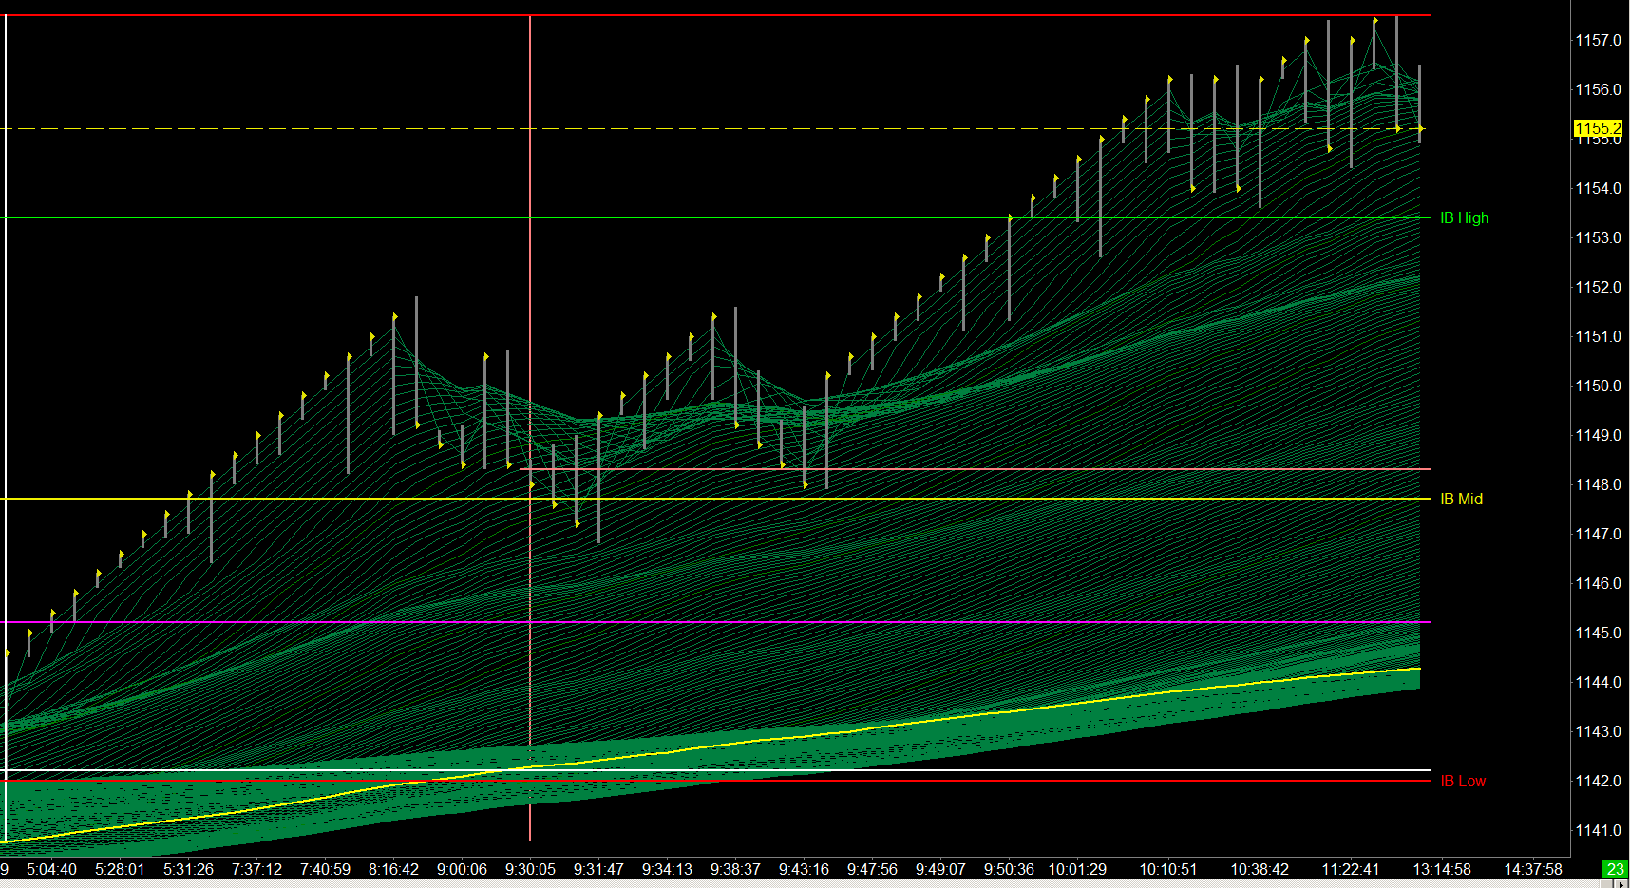The image size is (1630, 888).
Task: Click the 9:38:37 time axis label
Action: coord(735,870)
